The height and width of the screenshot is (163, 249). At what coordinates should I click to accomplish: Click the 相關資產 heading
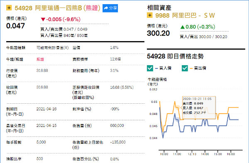click(159, 7)
